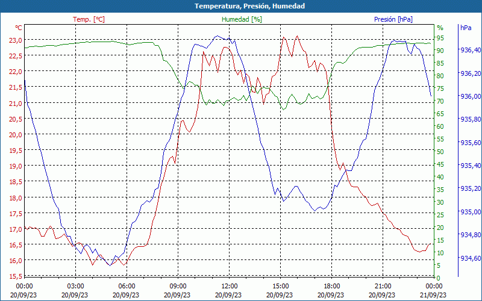
Task: Select pressure axis value 935,60
Action: pyautogui.click(x=471, y=143)
